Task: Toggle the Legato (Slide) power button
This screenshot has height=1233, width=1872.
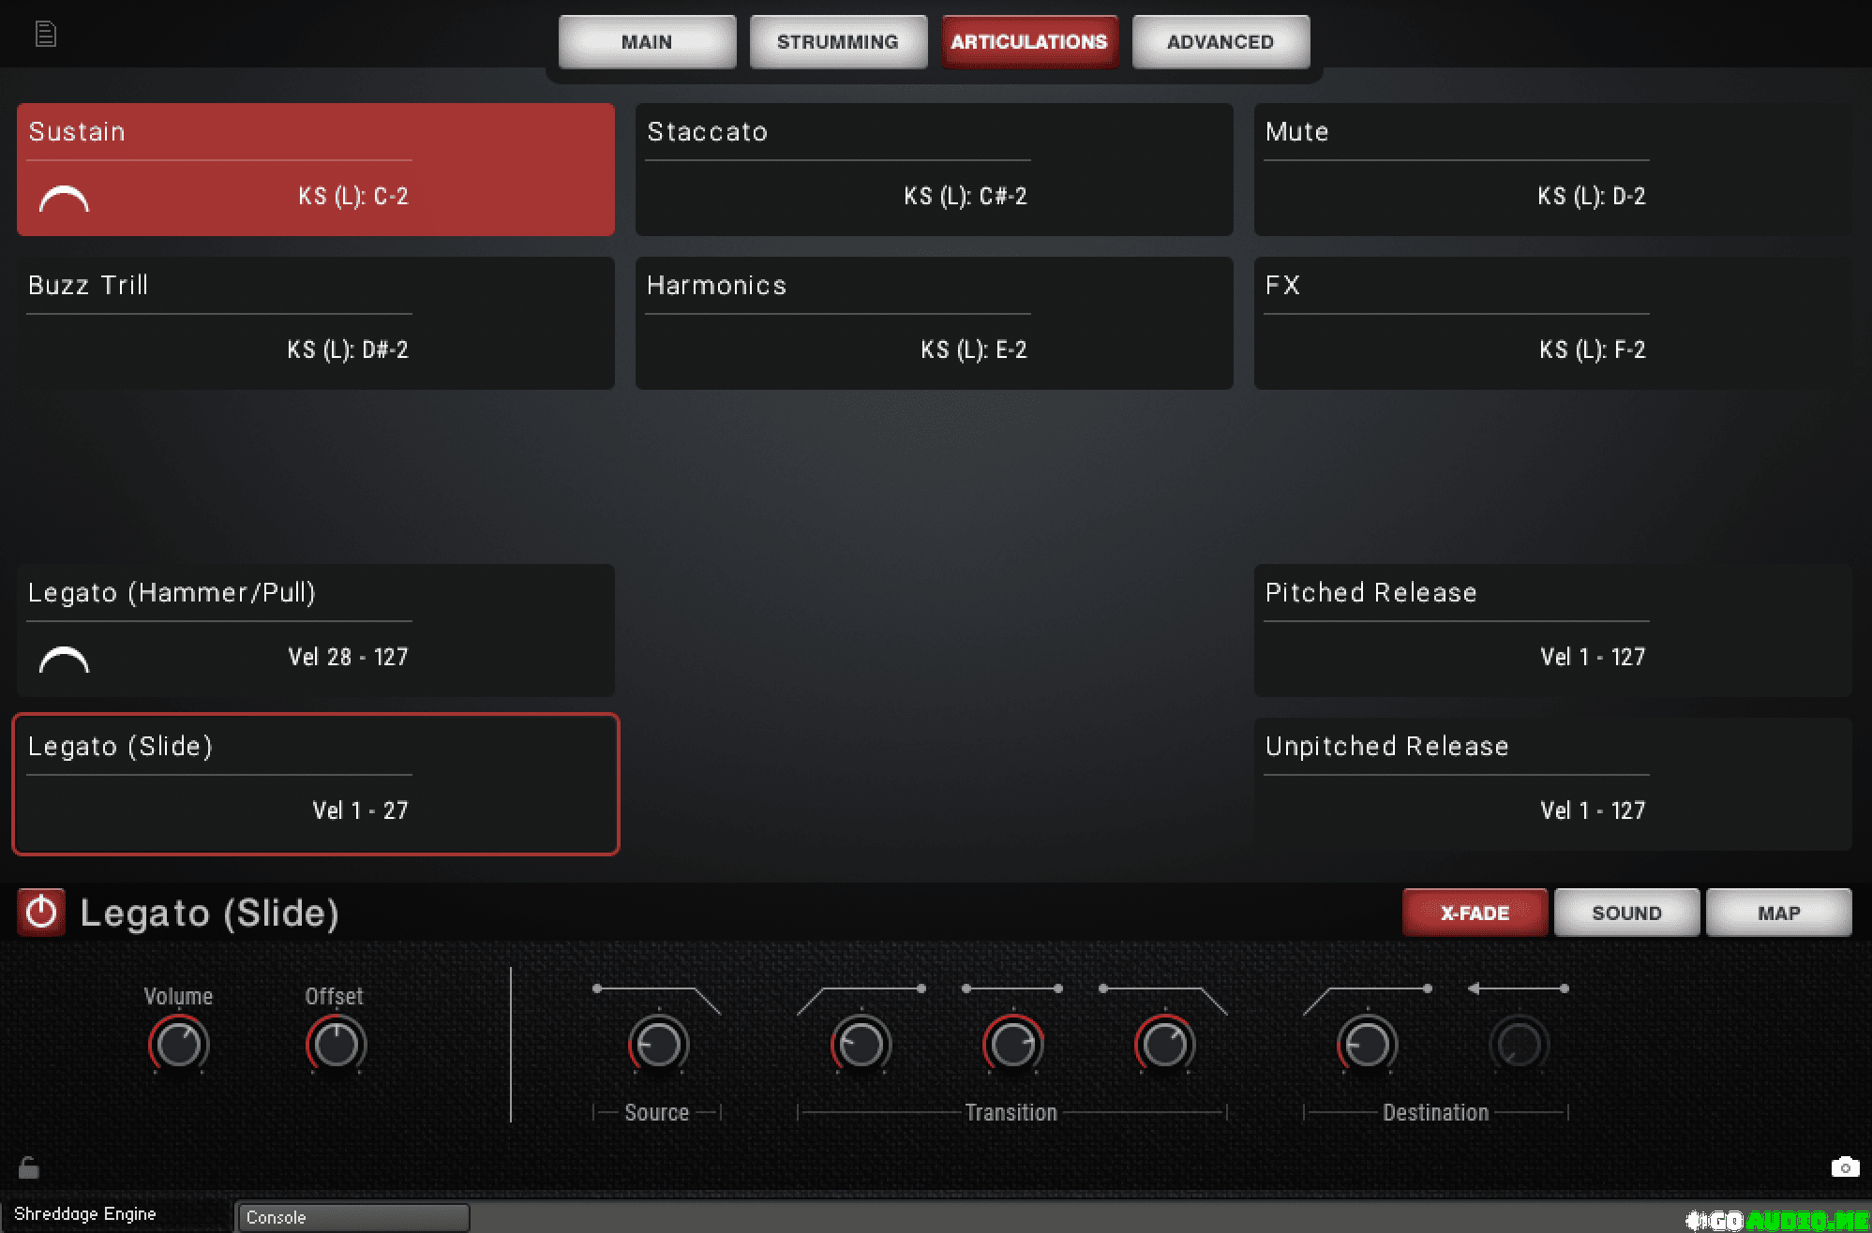Action: click(x=41, y=913)
